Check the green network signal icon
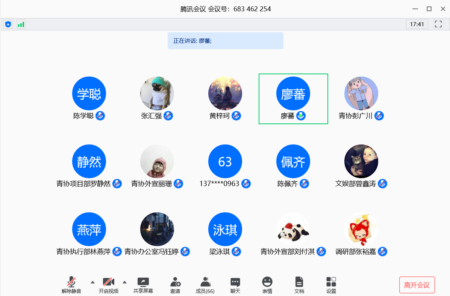 click(21, 24)
